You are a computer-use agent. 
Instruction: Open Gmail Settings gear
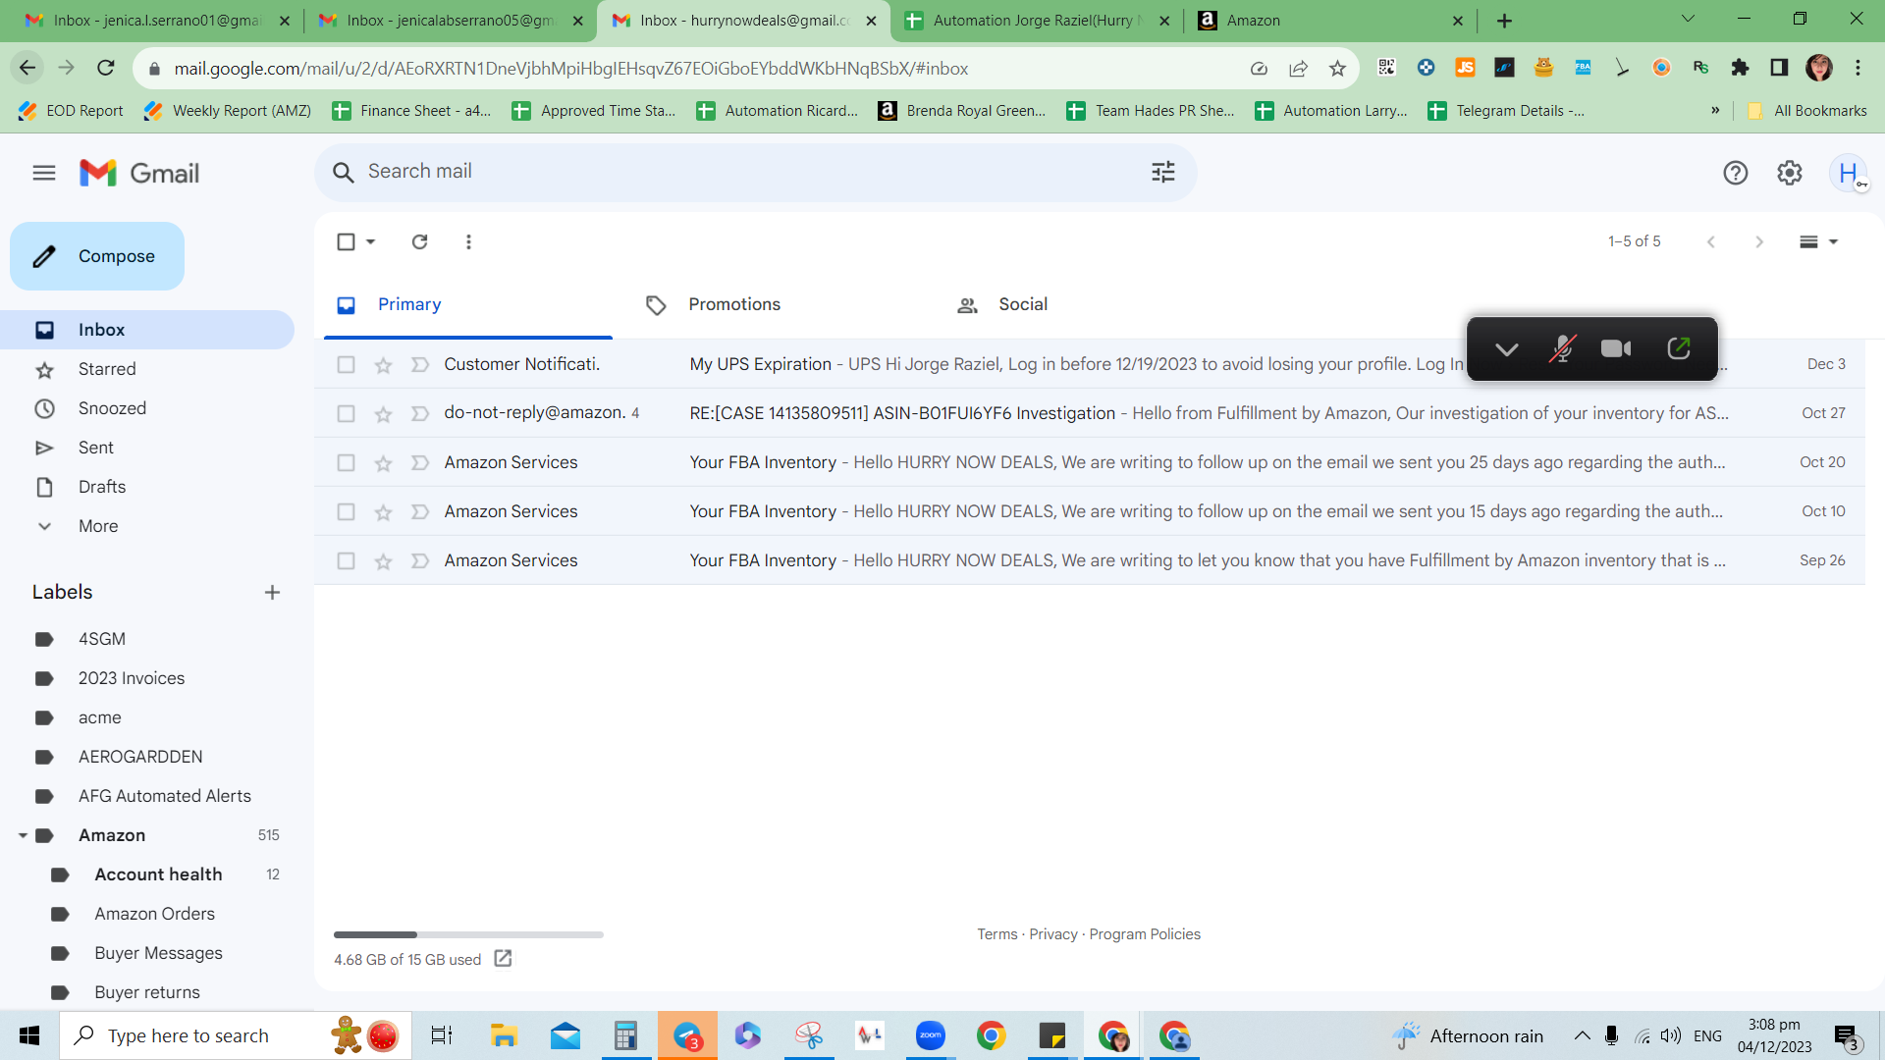click(x=1790, y=173)
